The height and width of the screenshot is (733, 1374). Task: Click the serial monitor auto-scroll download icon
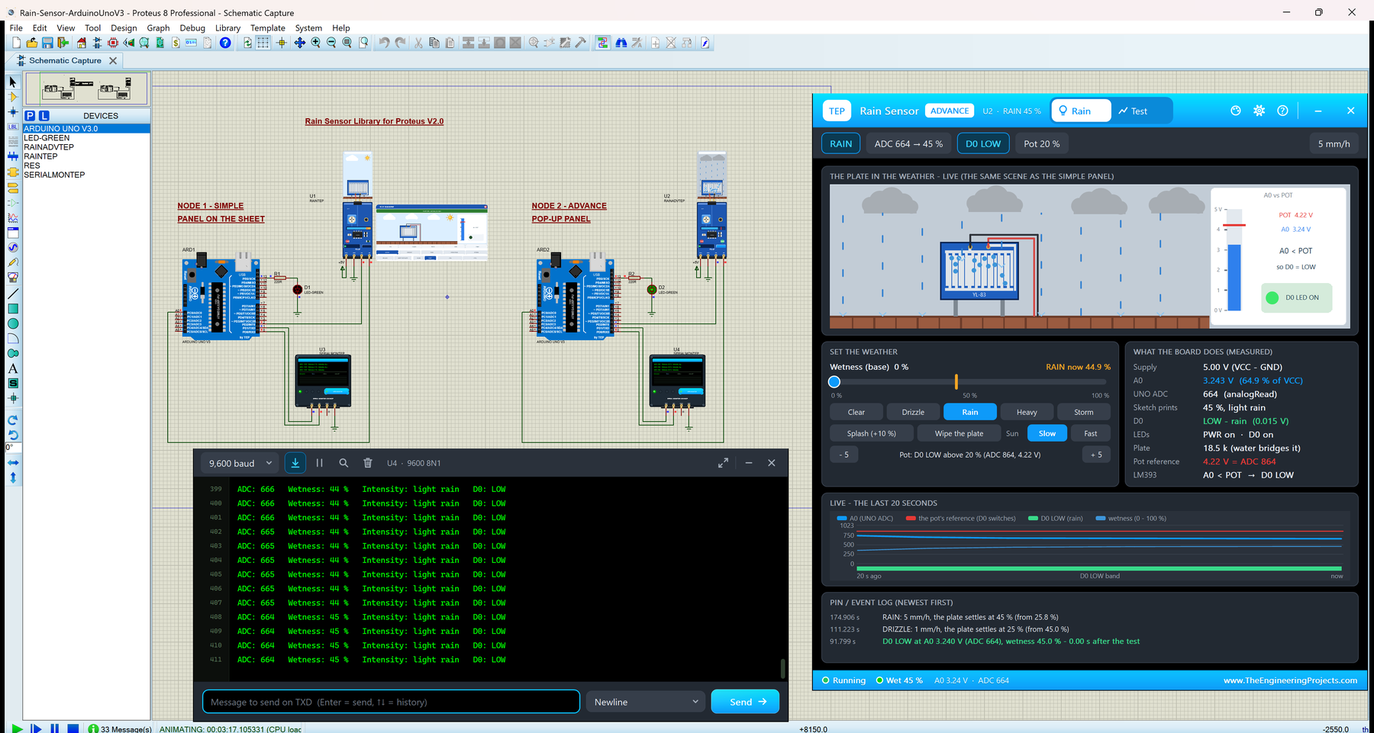295,463
